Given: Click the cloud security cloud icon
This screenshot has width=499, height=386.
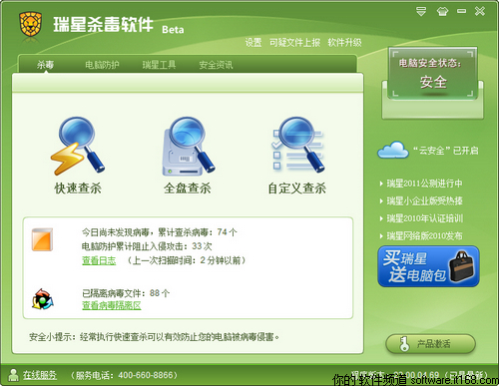Looking at the screenshot, I should point(393,150).
